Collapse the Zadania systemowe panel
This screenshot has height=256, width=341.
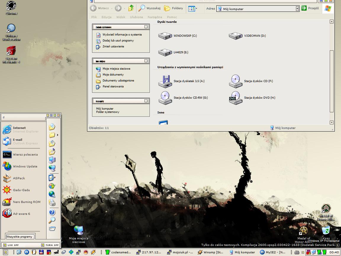tap(146, 27)
